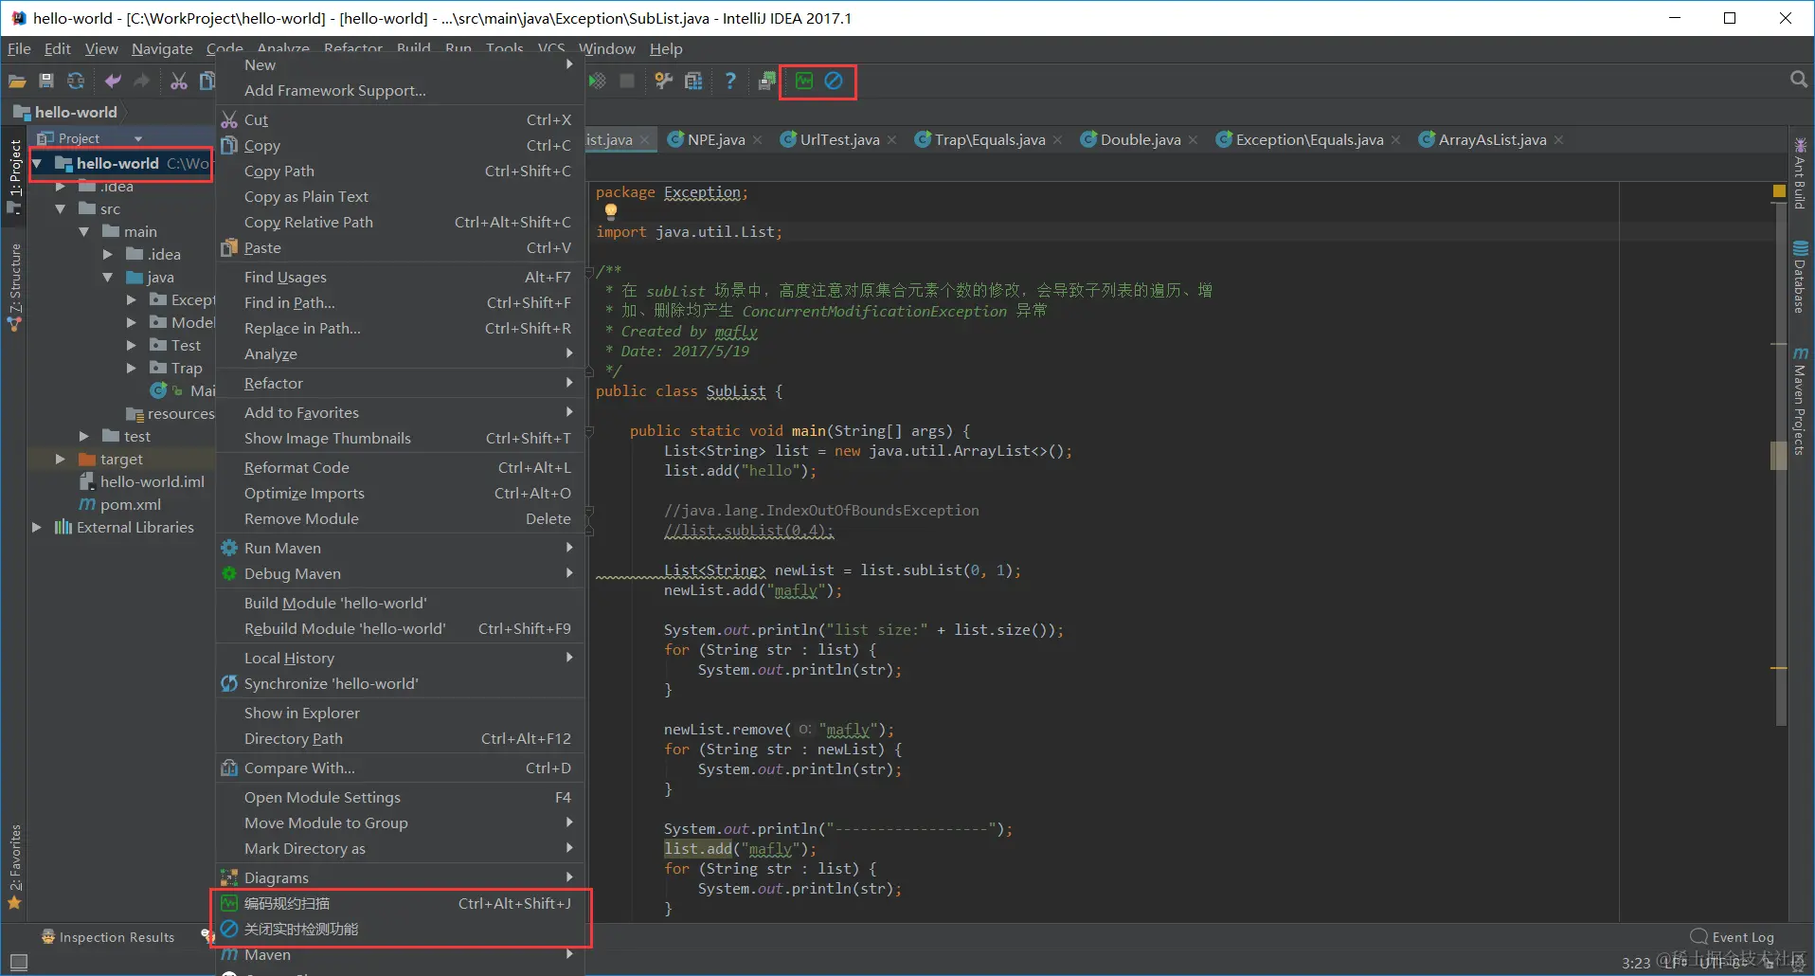Open the VCS menu
Image resolution: width=1815 pixels, height=976 pixels.
pos(550,48)
